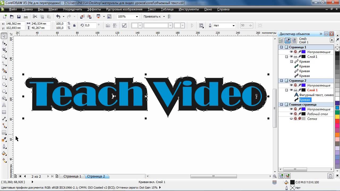Show the hidden Сетка layer
The width and height of the screenshot is (340, 191).
291,119
